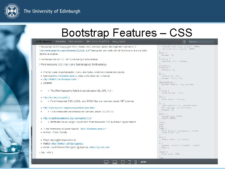Open the 2font-awesome-ie7.min section tab
The height and width of the screenshot is (169, 225).
coord(98,42)
